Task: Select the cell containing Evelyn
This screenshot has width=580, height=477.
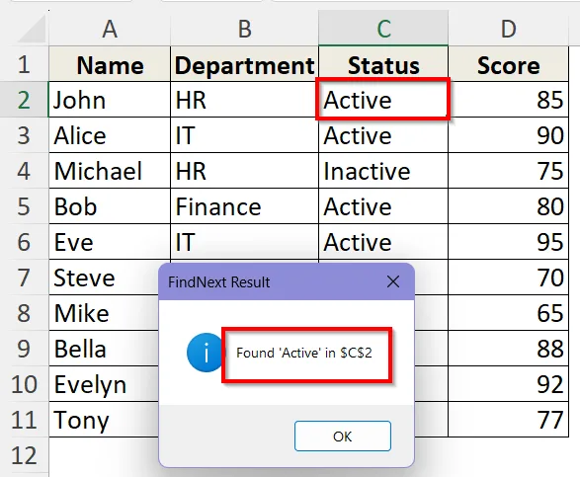Action: point(104,384)
